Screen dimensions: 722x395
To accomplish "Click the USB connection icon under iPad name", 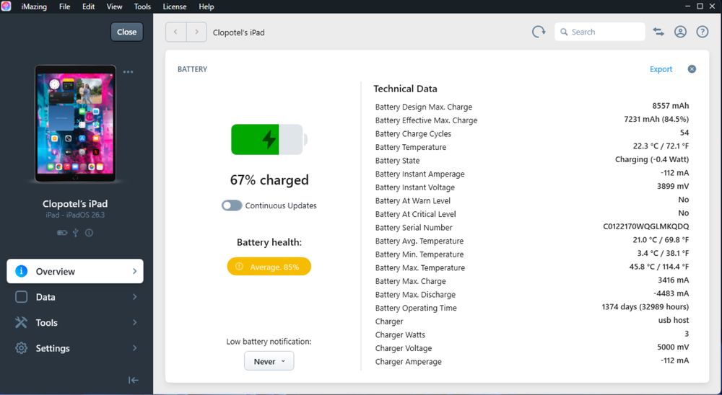I will pyautogui.click(x=76, y=233).
